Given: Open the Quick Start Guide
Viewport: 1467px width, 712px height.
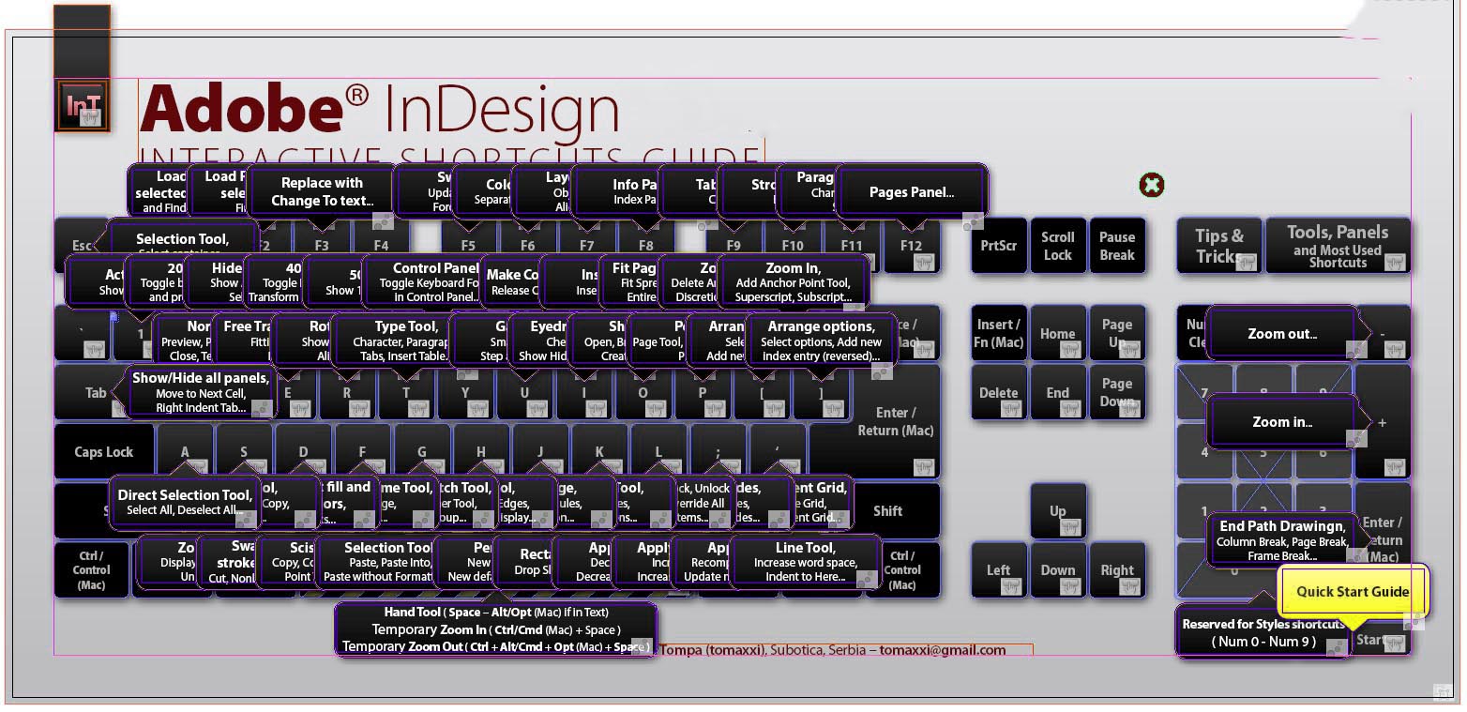Looking at the screenshot, I should point(1353,592).
